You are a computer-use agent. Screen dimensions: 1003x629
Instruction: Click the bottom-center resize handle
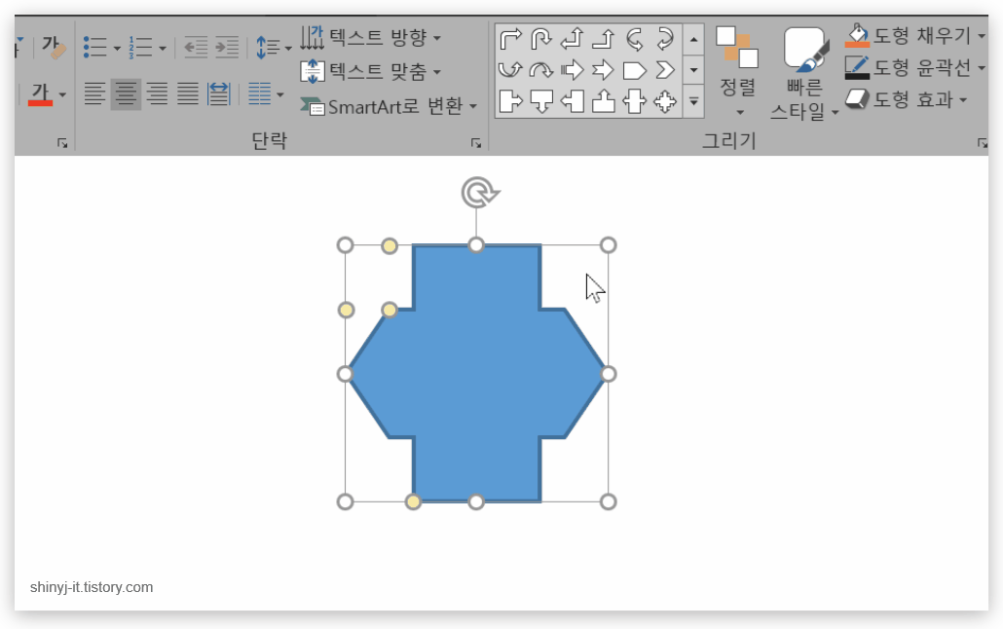pyautogui.click(x=476, y=501)
